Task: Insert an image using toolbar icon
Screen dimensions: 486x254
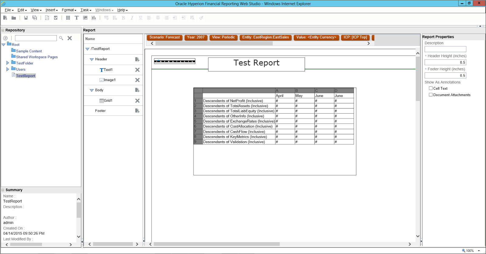Action: 85,18
